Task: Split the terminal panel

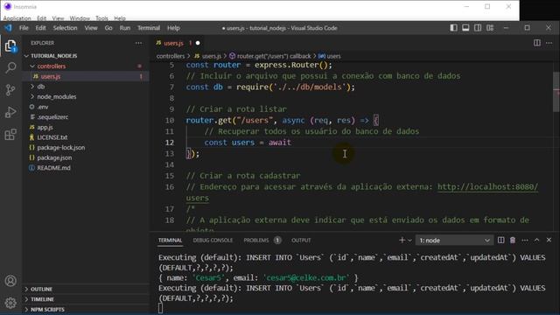Action: tap(501, 241)
